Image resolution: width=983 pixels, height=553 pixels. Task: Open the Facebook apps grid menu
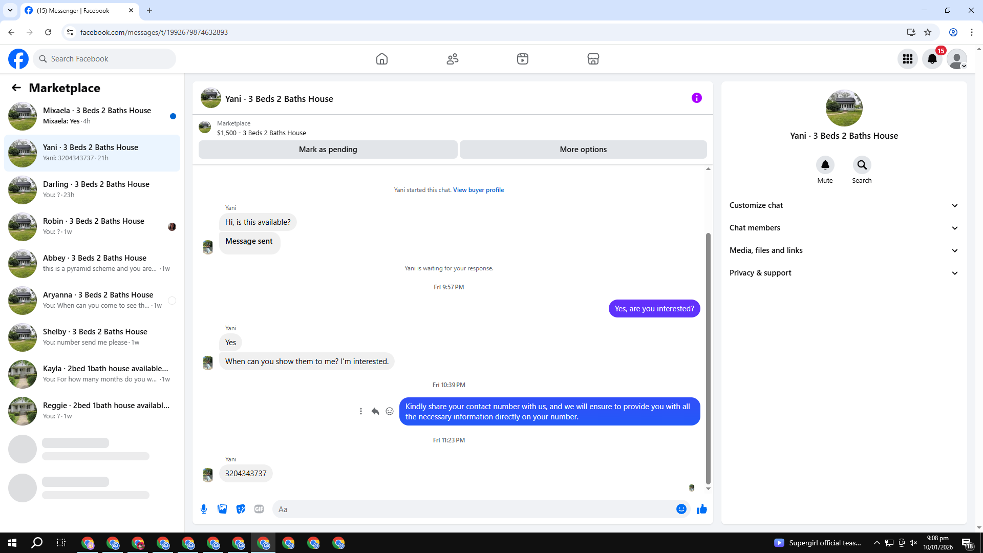907,59
